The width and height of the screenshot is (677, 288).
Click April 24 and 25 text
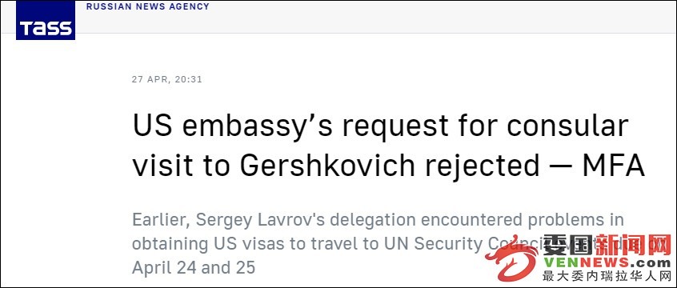(x=194, y=268)
